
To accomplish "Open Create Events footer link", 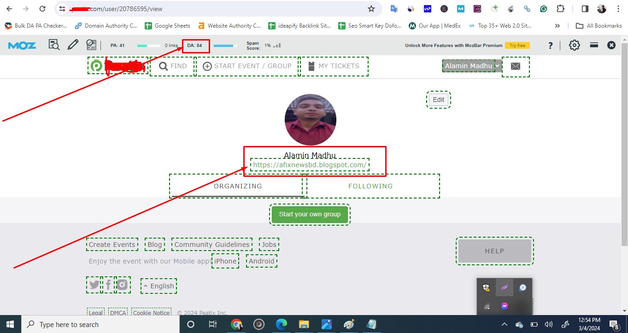I will point(112,245).
